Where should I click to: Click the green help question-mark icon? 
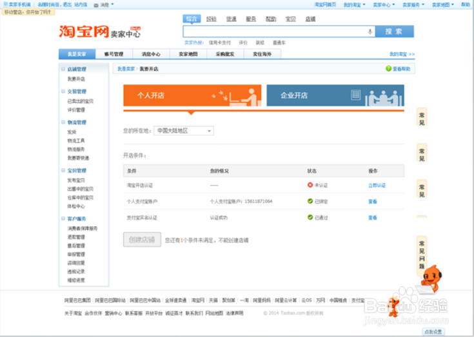click(388, 68)
